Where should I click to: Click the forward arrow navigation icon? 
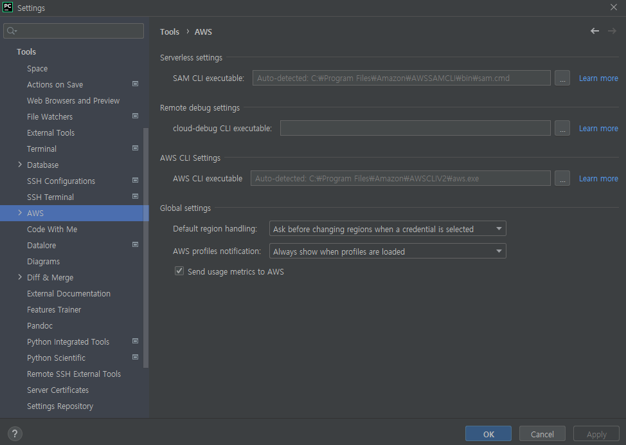(x=612, y=31)
